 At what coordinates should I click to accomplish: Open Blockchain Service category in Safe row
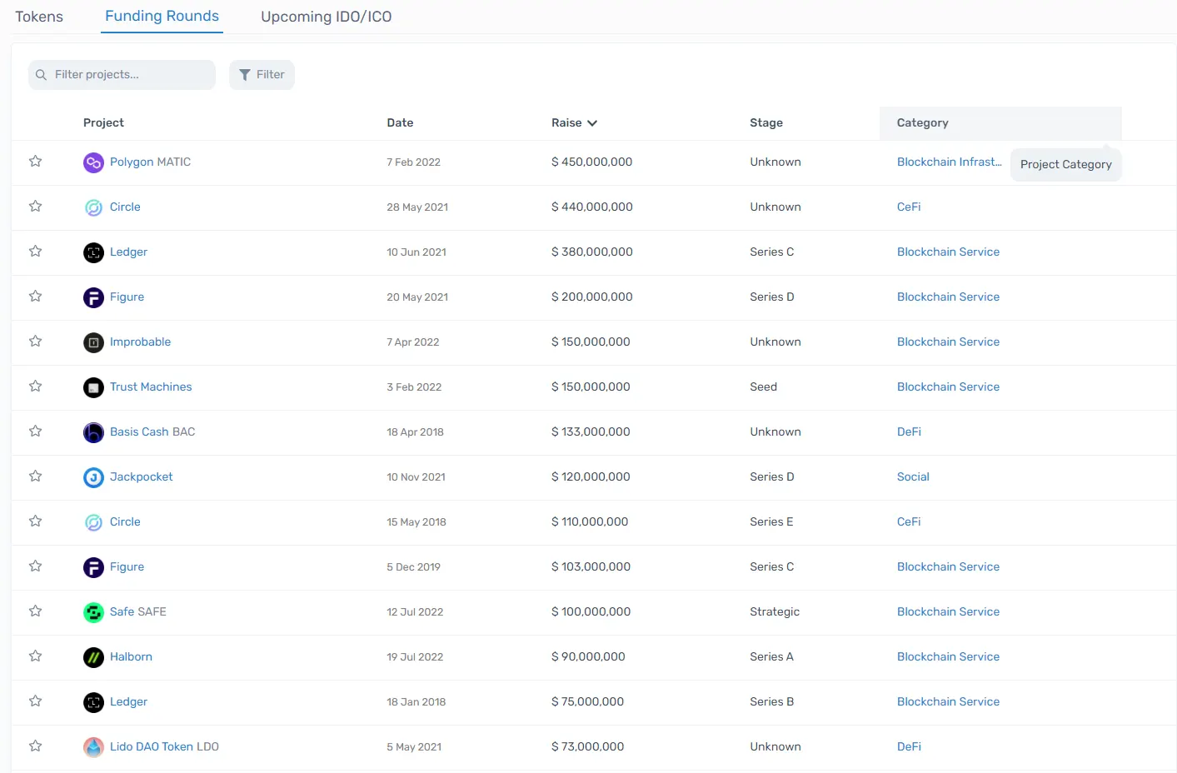(x=948, y=612)
